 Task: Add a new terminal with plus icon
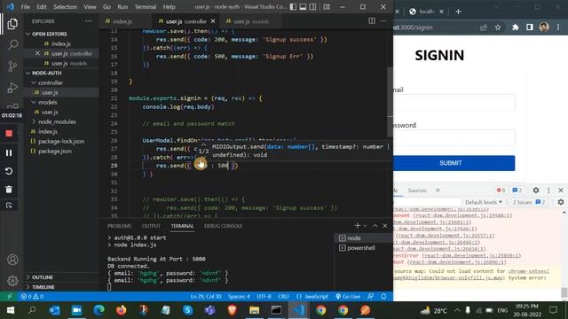coord(358,226)
